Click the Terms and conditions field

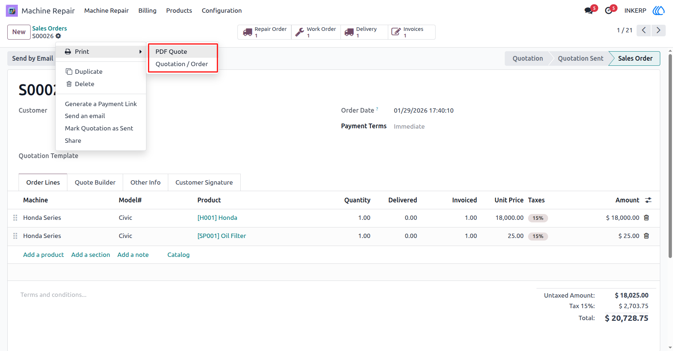coord(54,295)
